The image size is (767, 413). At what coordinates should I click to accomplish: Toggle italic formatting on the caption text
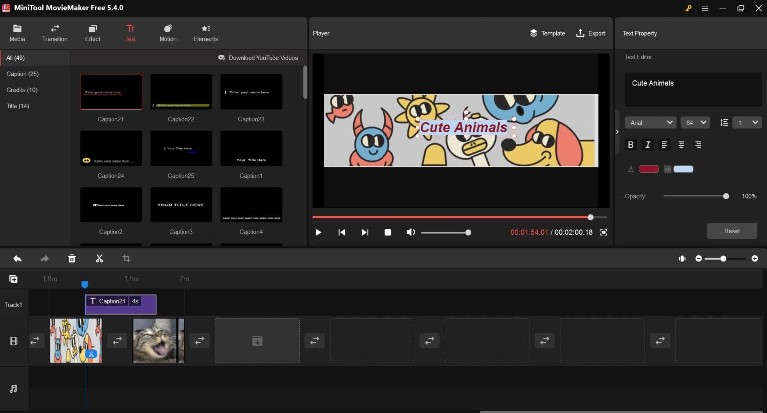[647, 144]
